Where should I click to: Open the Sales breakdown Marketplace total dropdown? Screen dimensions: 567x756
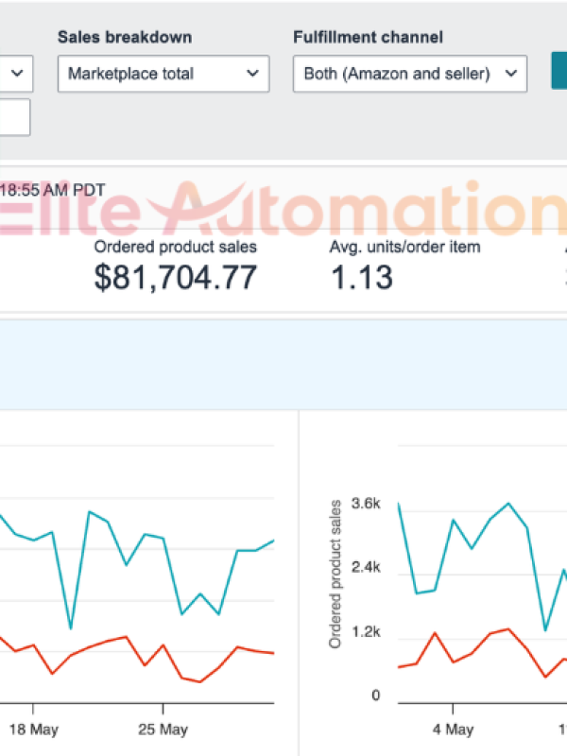[163, 74]
